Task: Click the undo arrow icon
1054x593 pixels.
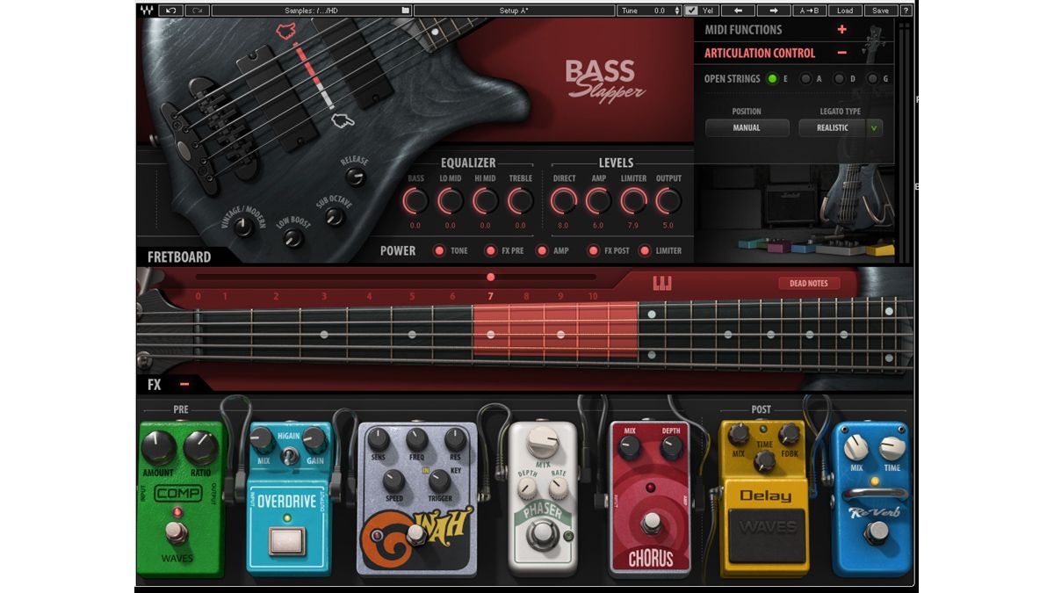Action: point(170,10)
